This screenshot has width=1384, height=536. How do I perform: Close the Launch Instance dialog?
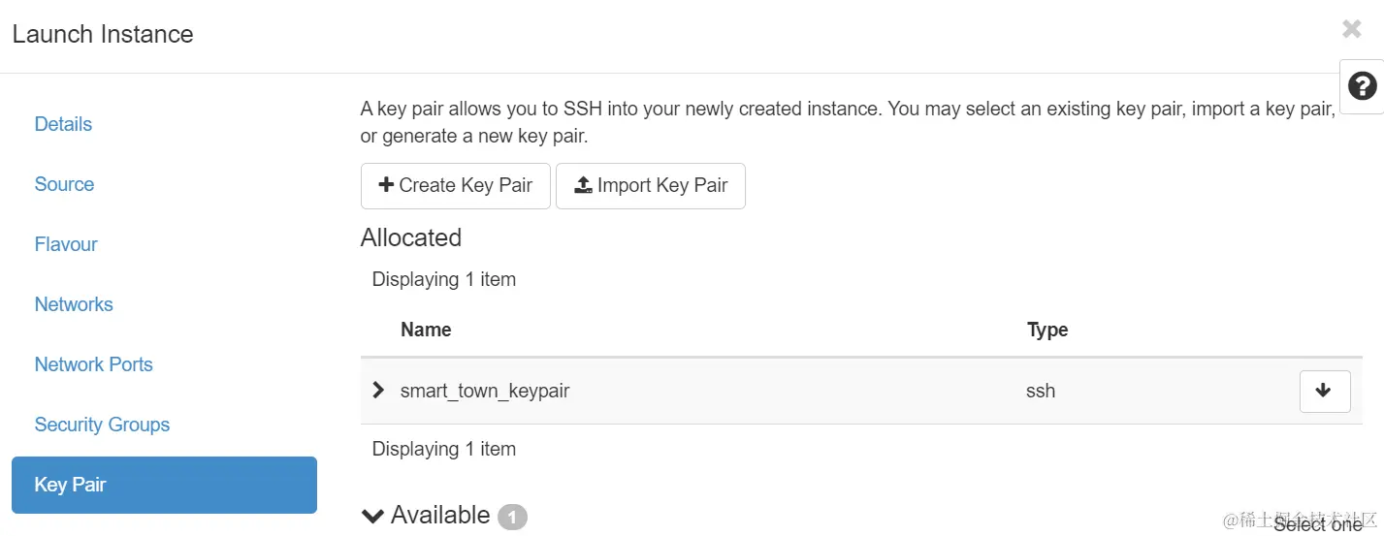[1351, 29]
